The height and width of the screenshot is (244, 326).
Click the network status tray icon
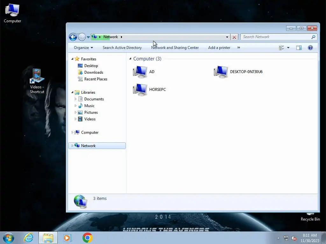point(286,238)
